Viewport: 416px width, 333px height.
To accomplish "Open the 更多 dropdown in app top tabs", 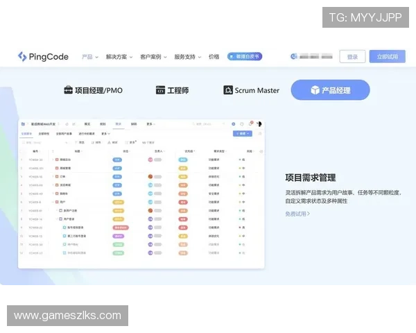I will point(151,124).
